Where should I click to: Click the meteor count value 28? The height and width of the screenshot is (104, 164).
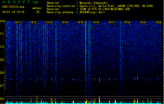(x=38, y=12)
